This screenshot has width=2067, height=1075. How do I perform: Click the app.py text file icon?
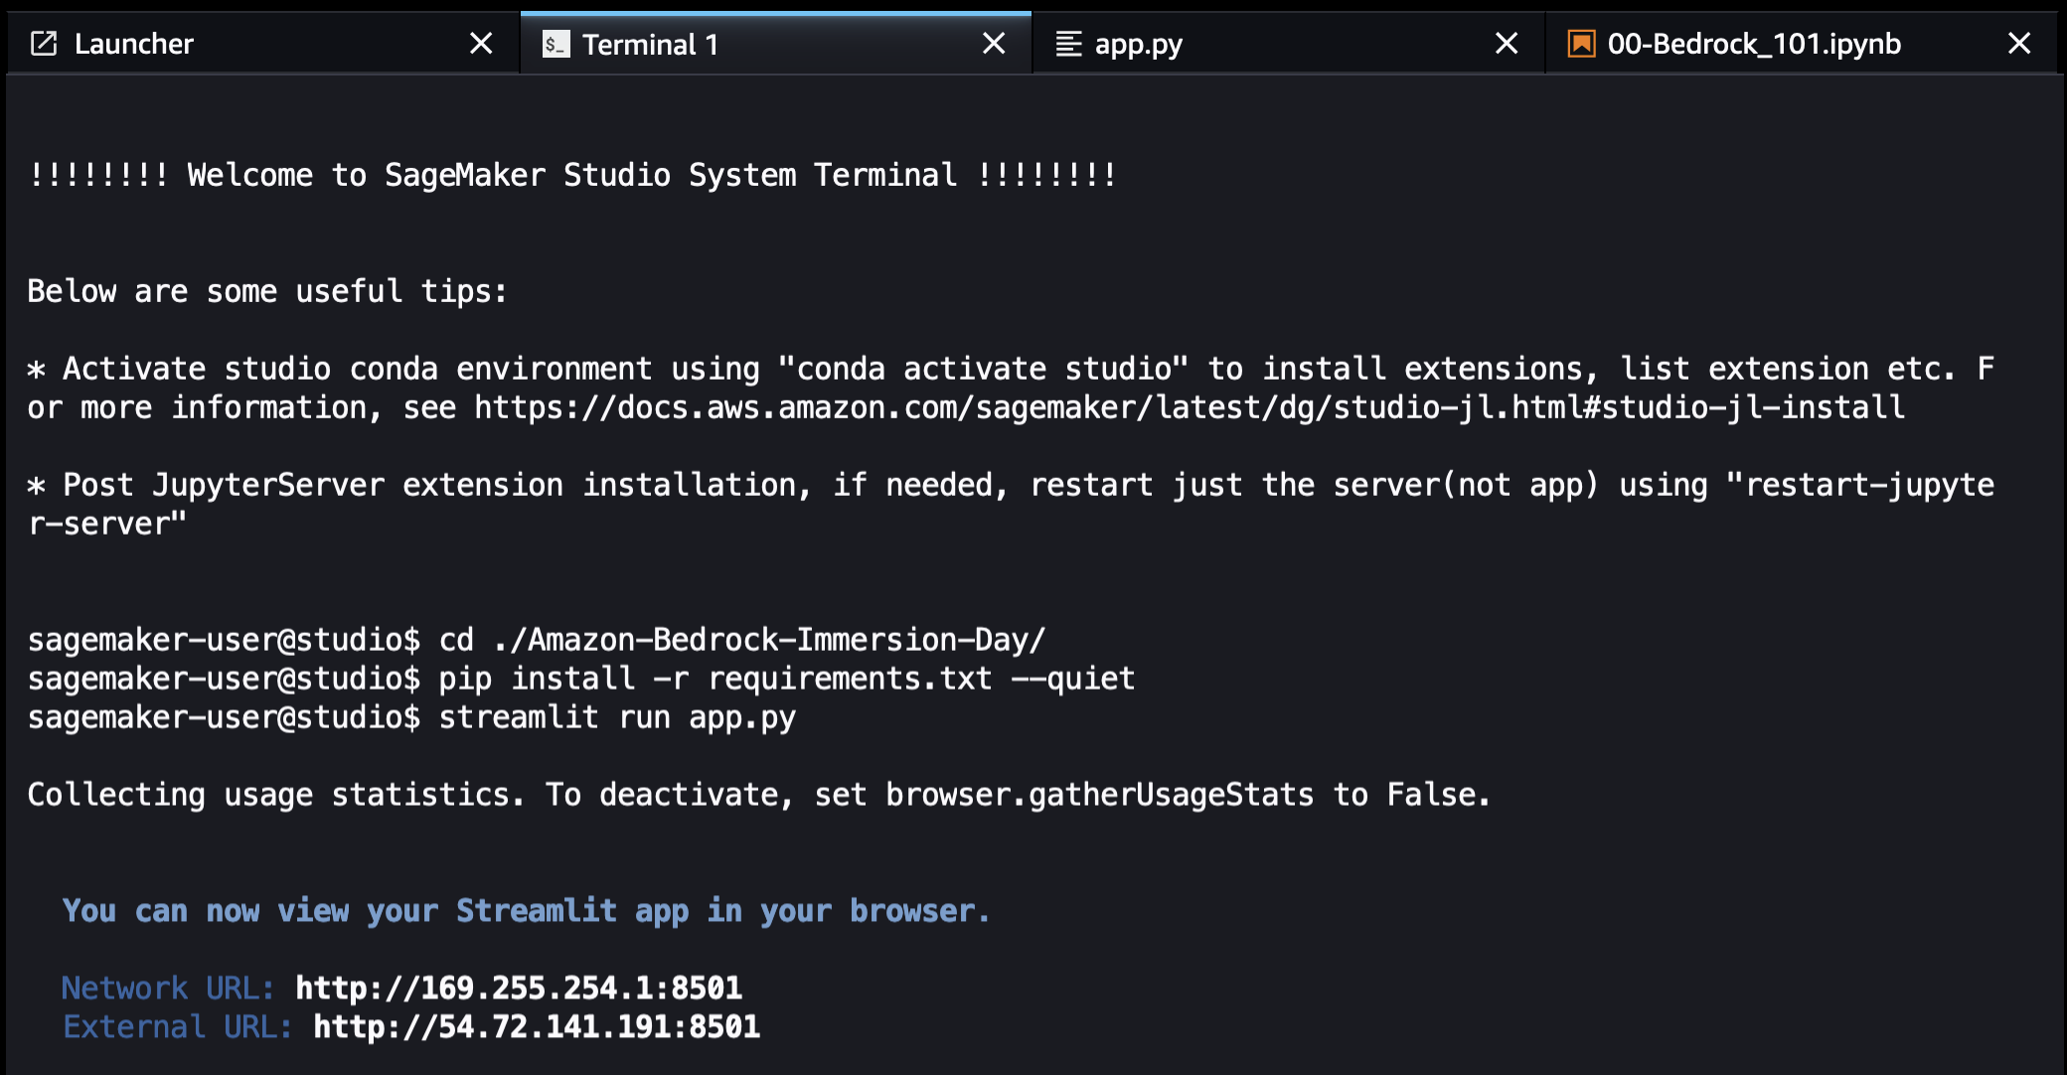(x=1068, y=44)
